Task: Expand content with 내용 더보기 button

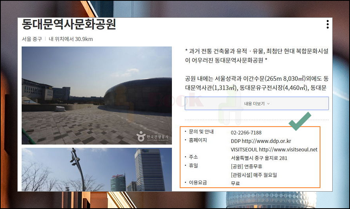Action: click(257, 103)
